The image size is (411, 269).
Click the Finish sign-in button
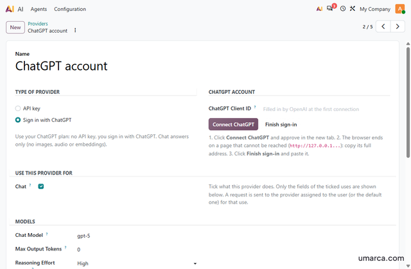281,125
